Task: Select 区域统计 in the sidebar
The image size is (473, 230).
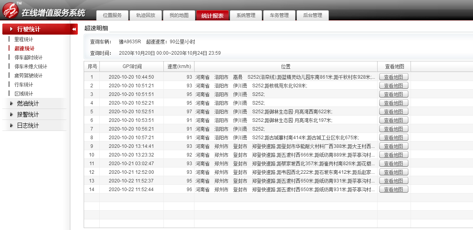Action: click(24, 94)
